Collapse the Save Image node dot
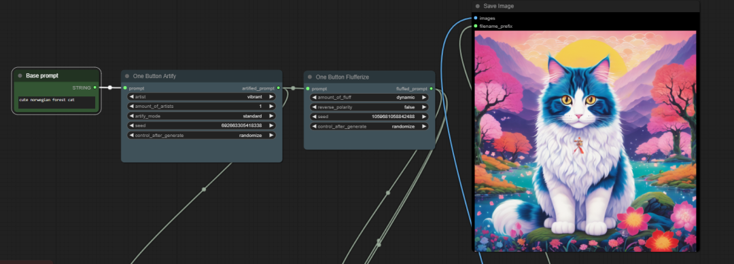734x264 pixels. (x=478, y=6)
